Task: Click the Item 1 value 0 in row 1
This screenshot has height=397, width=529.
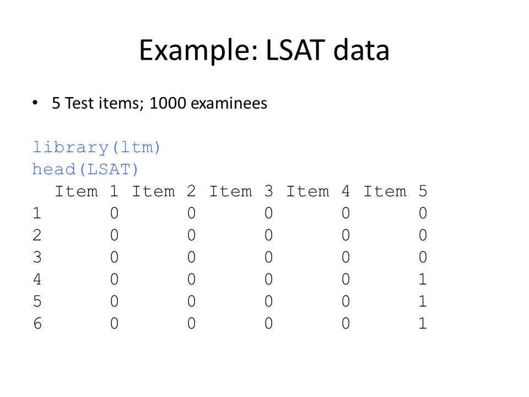Action: click(115, 213)
